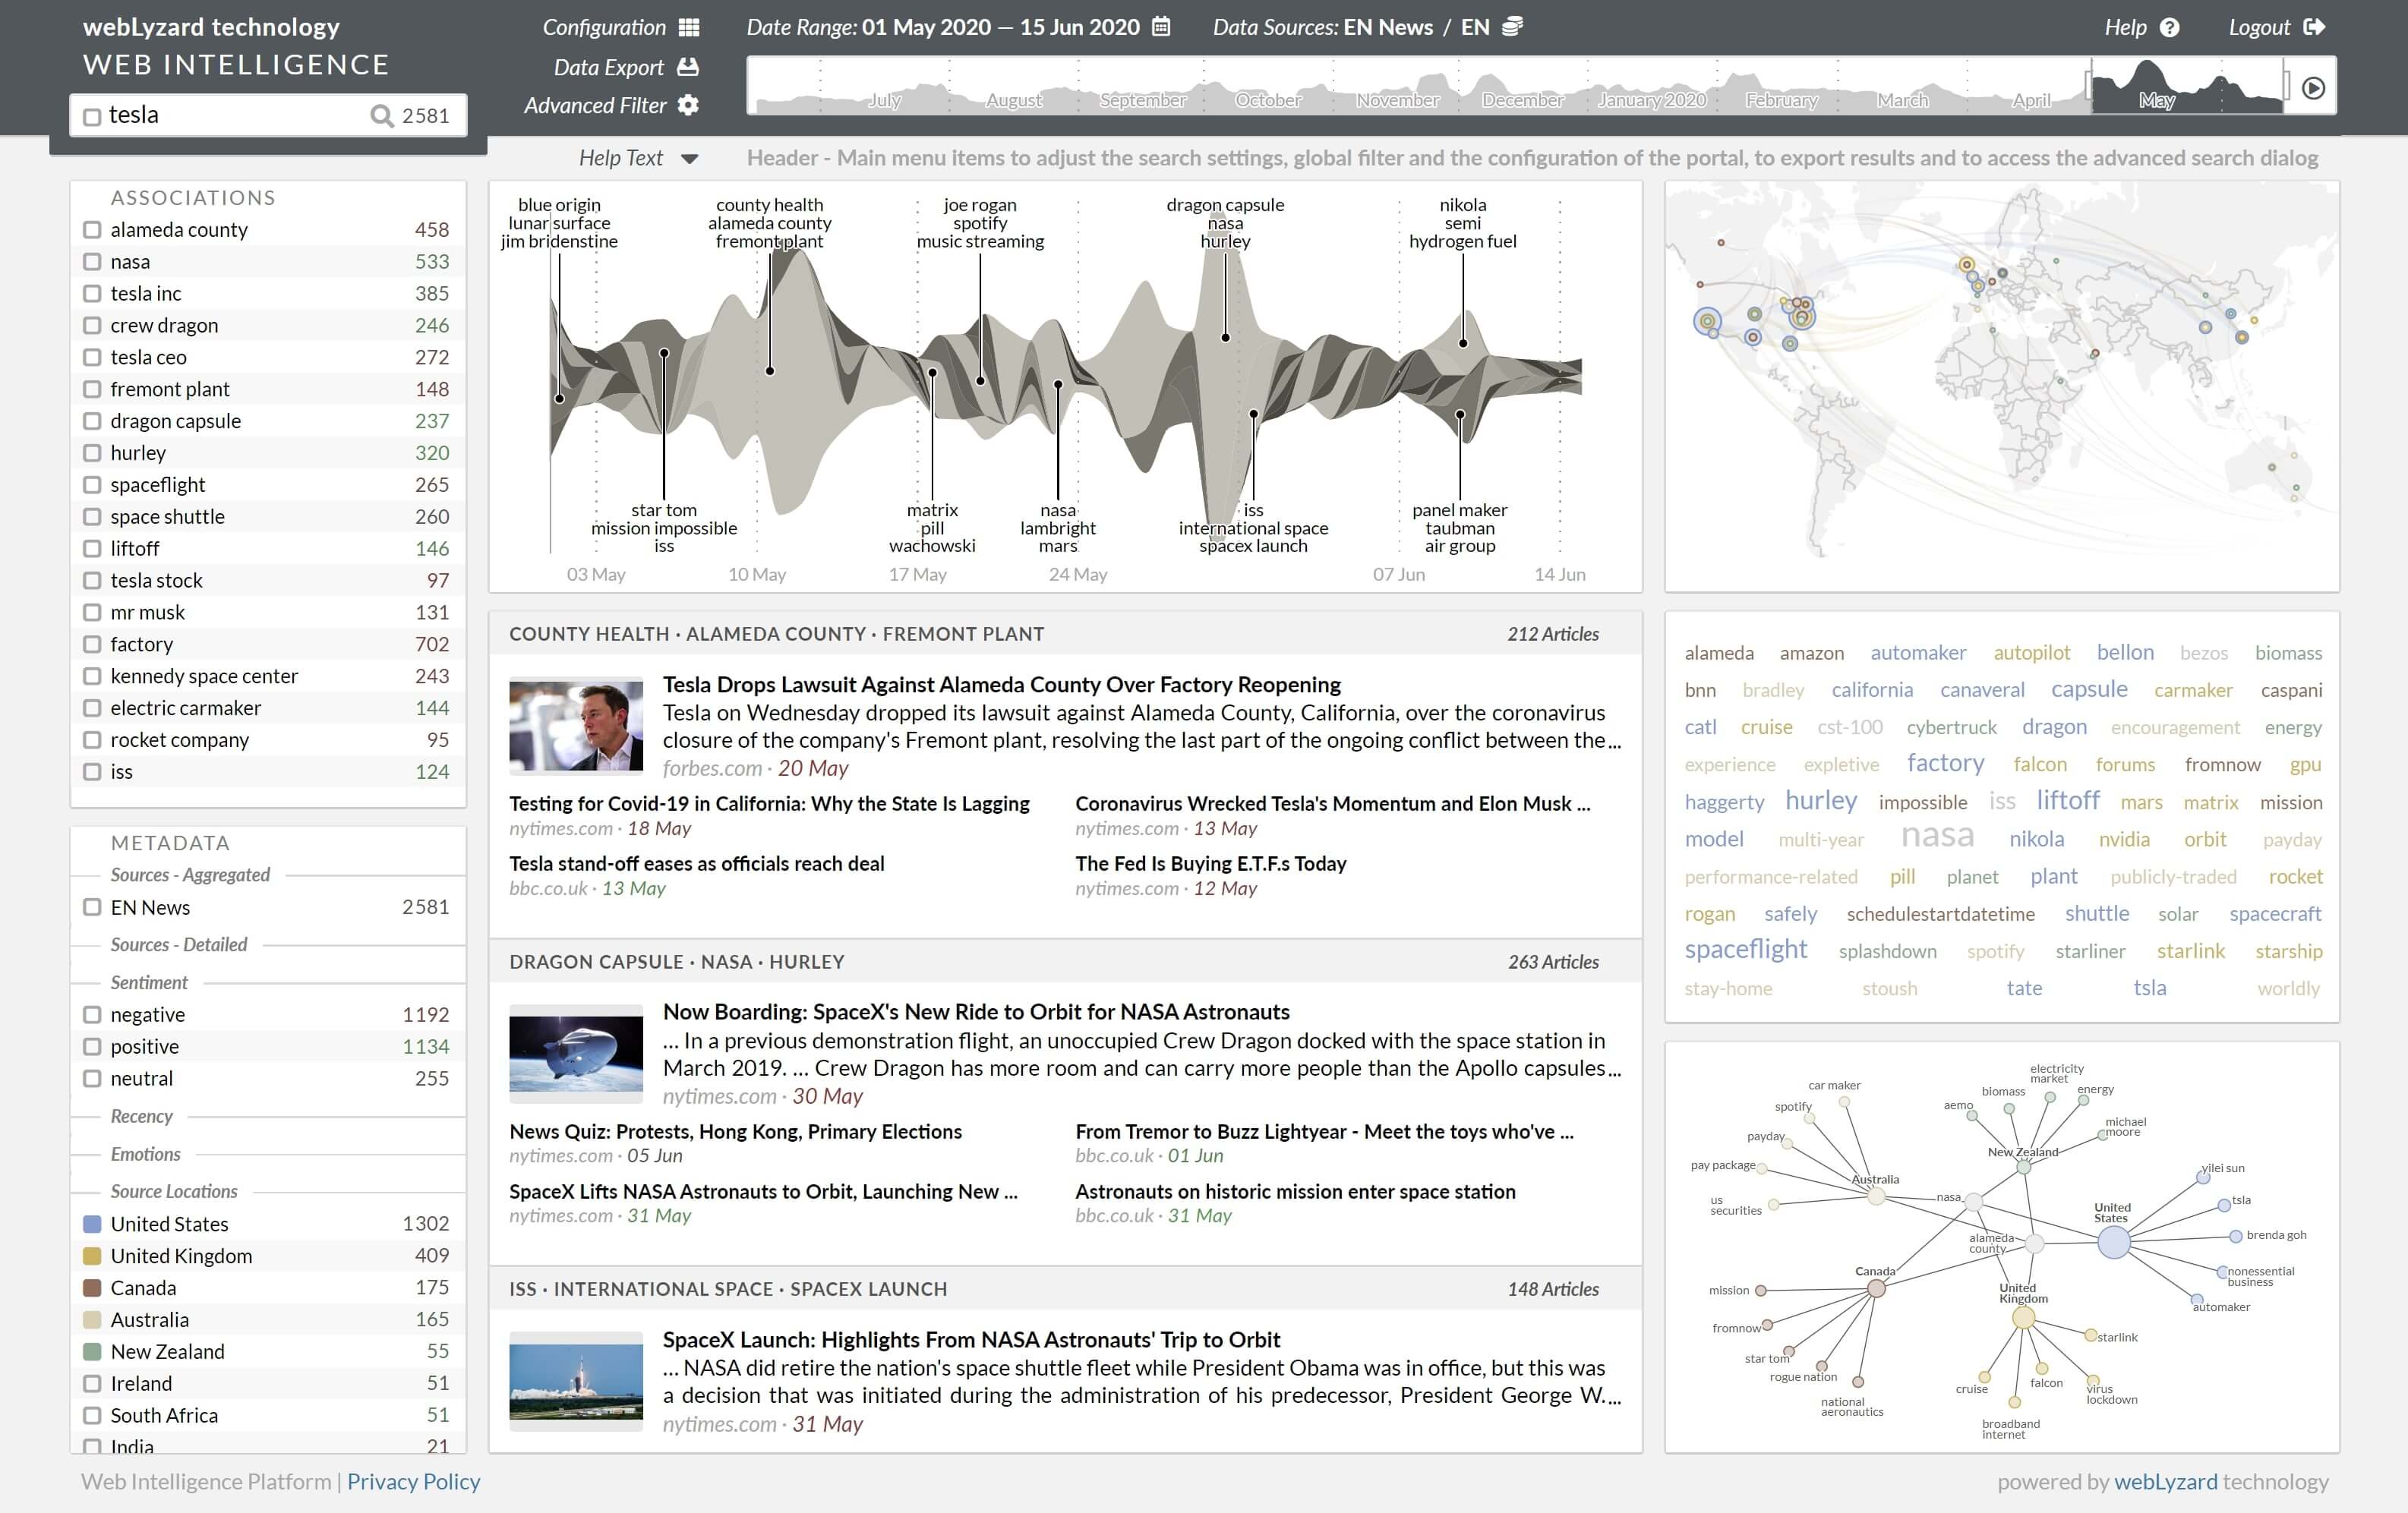Click the search magnifier icon
This screenshot has width=2408, height=1513.
point(381,116)
